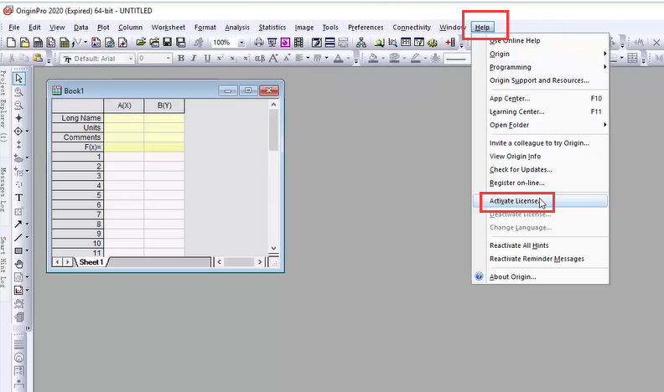Select the Rectangle drawing tool
The image size is (664, 392).
point(18,250)
